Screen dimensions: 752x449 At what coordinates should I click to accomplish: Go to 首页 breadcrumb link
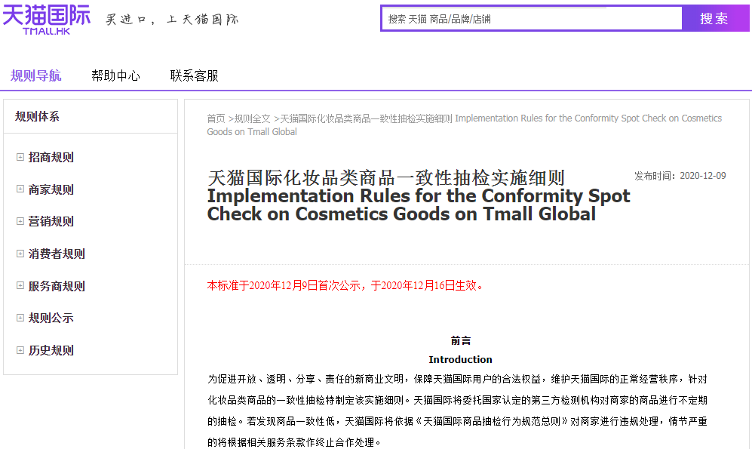click(216, 118)
